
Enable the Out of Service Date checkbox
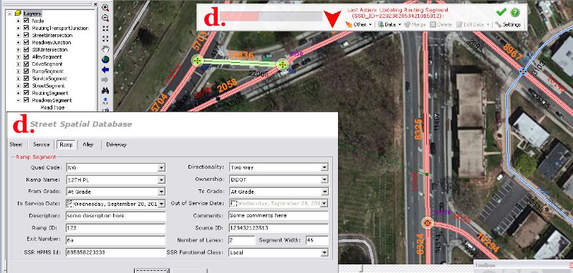tap(234, 204)
